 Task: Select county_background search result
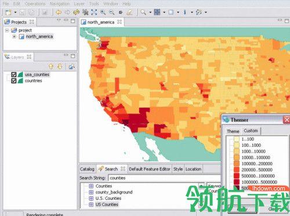[114, 192]
